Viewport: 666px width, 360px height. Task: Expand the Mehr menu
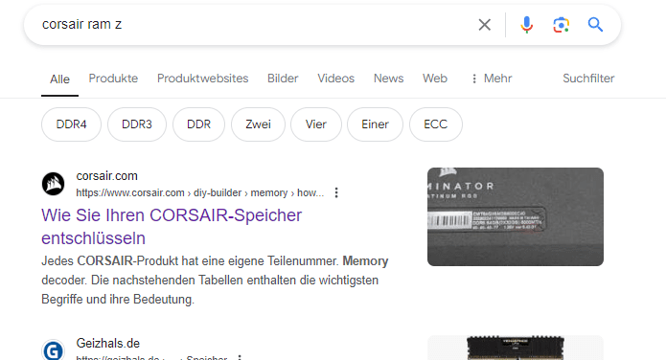click(x=492, y=79)
